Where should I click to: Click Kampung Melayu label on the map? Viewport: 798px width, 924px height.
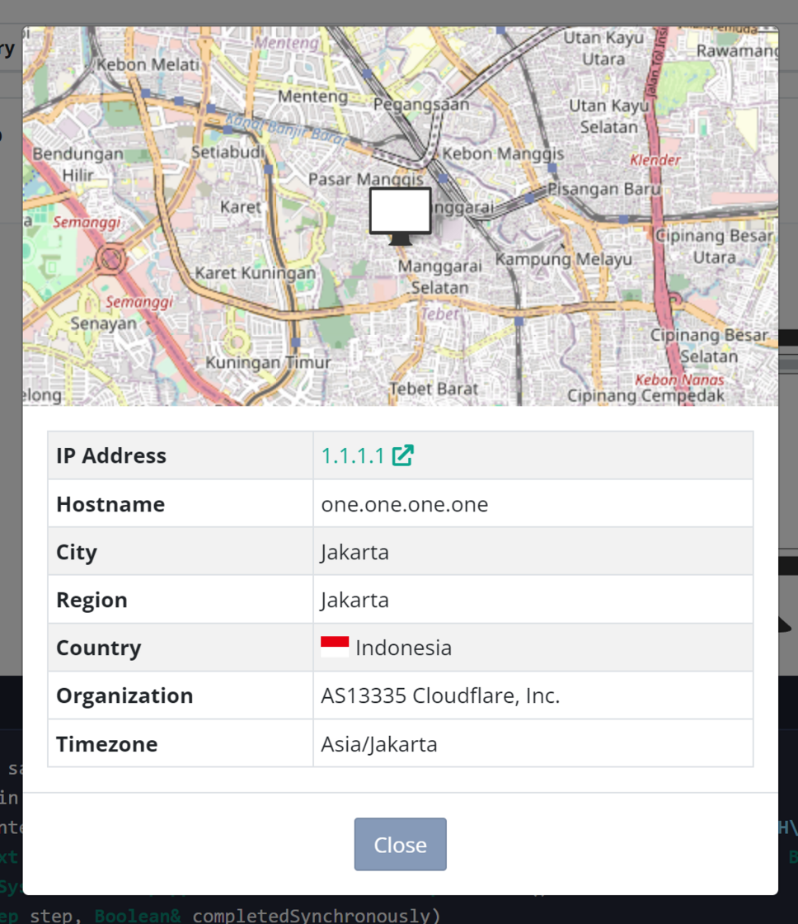pyautogui.click(x=564, y=259)
